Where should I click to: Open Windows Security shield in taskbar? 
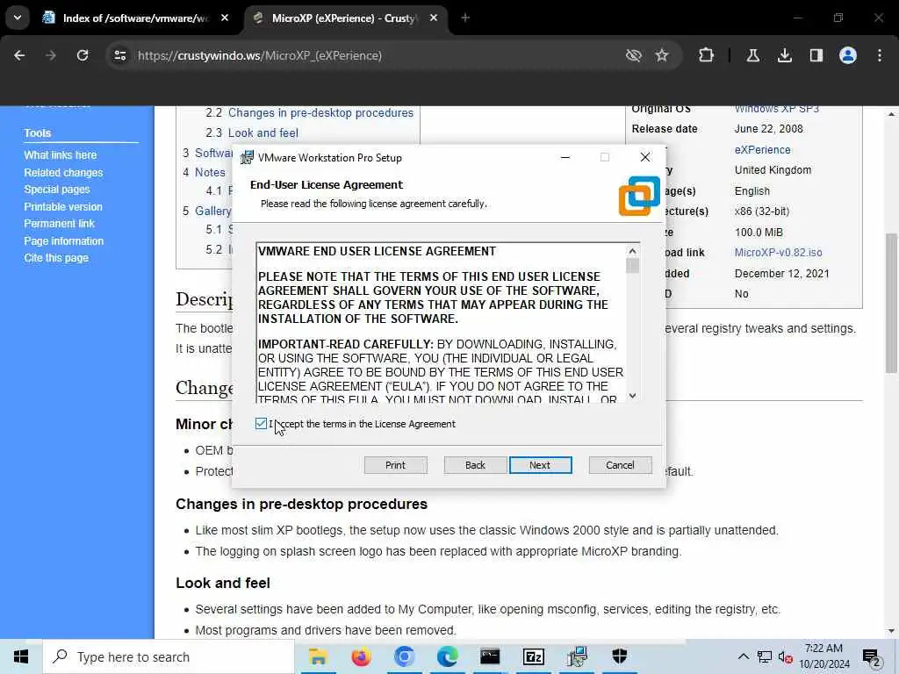tap(620, 656)
